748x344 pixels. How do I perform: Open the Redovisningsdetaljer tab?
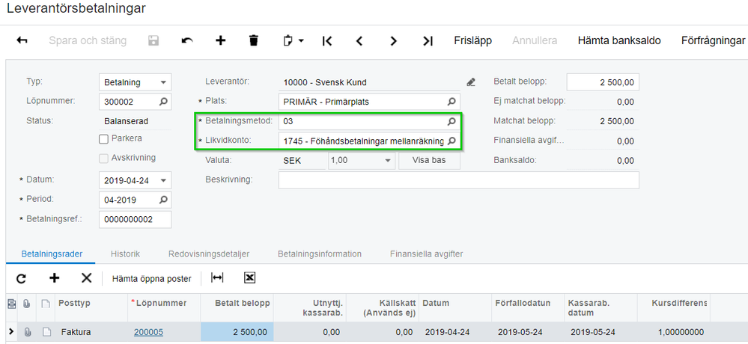pyautogui.click(x=209, y=254)
